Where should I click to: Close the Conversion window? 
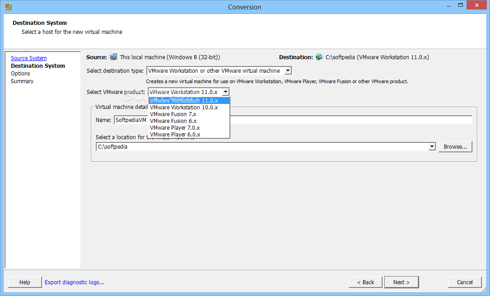[477, 5]
